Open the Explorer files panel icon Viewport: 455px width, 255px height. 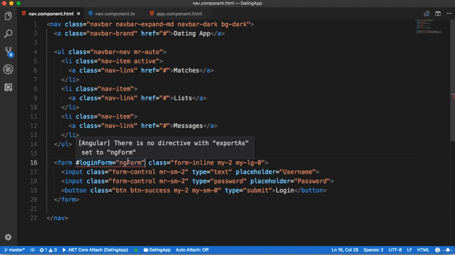(8, 16)
